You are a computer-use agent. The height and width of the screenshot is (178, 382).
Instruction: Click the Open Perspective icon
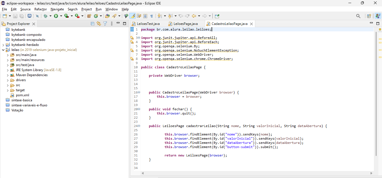coord(369,16)
